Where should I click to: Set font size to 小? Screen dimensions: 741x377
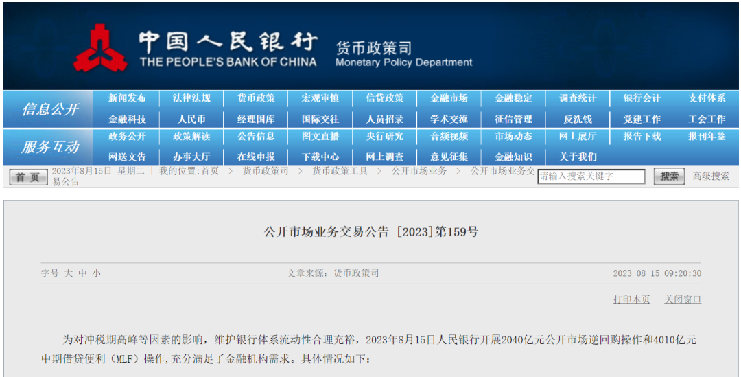96,273
